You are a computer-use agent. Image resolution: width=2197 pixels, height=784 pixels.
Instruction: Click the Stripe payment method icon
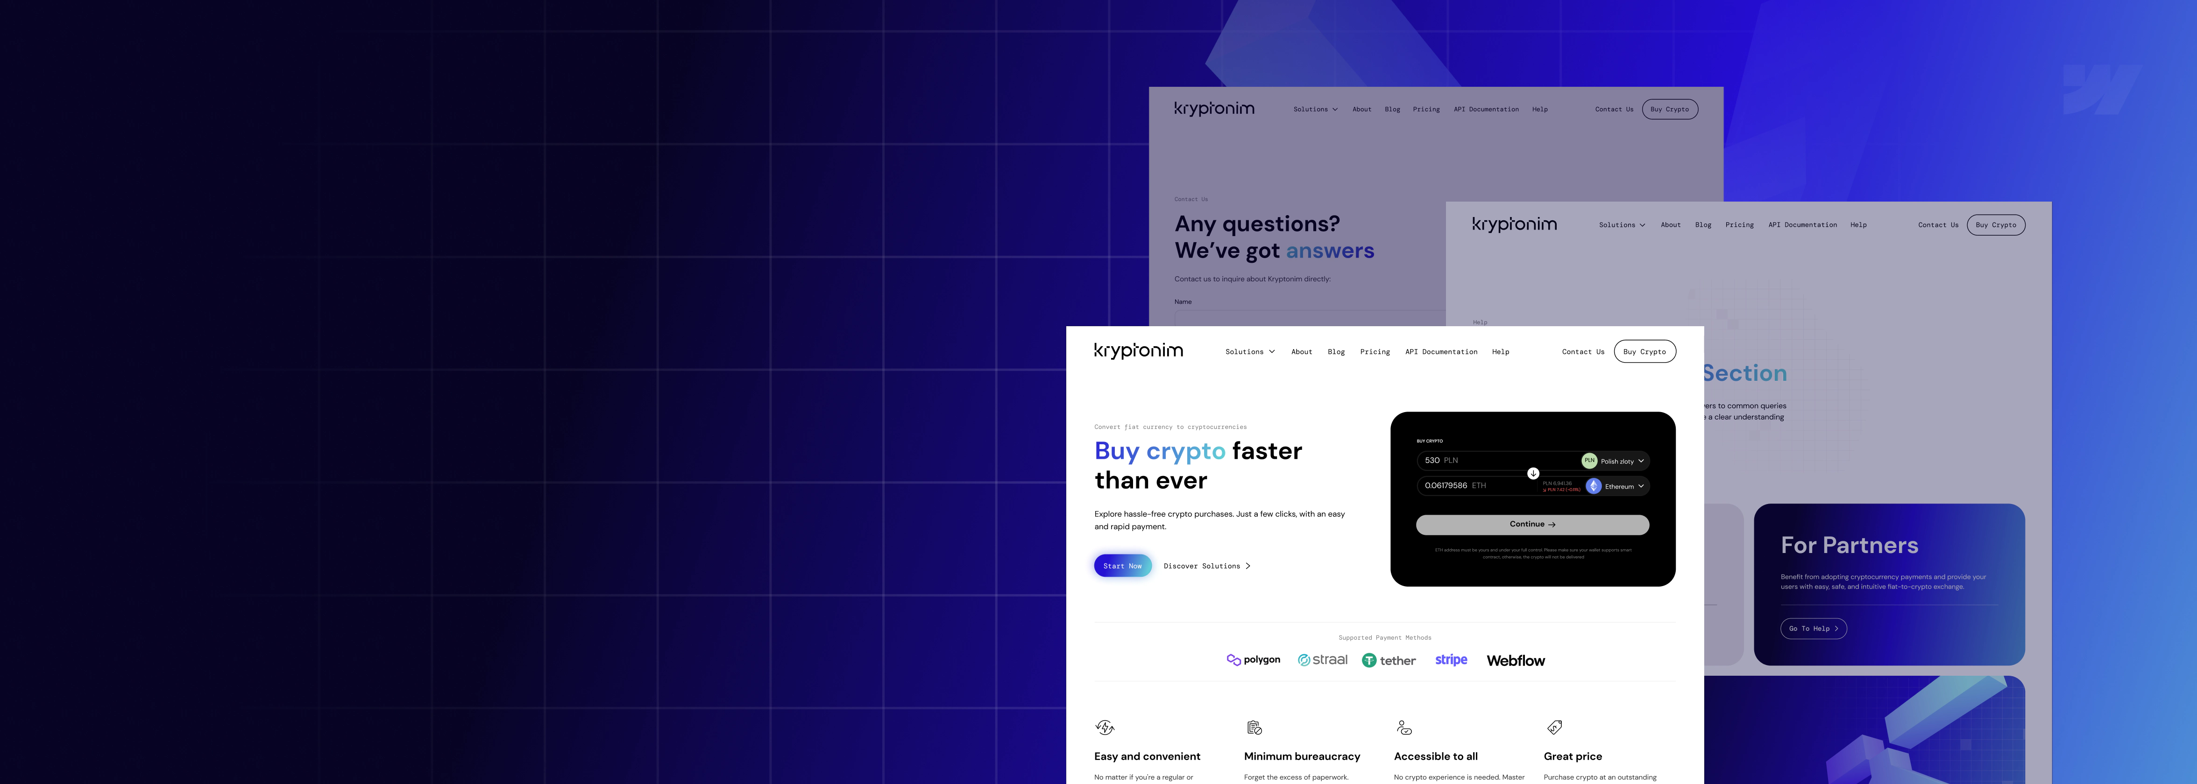[x=1452, y=659]
